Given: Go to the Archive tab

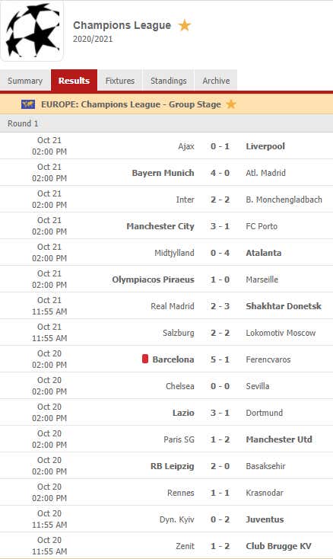Looking at the screenshot, I should [x=216, y=81].
